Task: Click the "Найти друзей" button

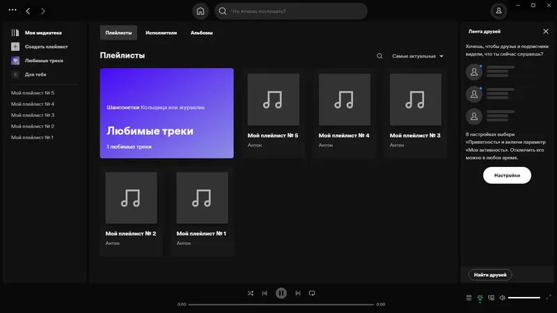Action: [490, 275]
